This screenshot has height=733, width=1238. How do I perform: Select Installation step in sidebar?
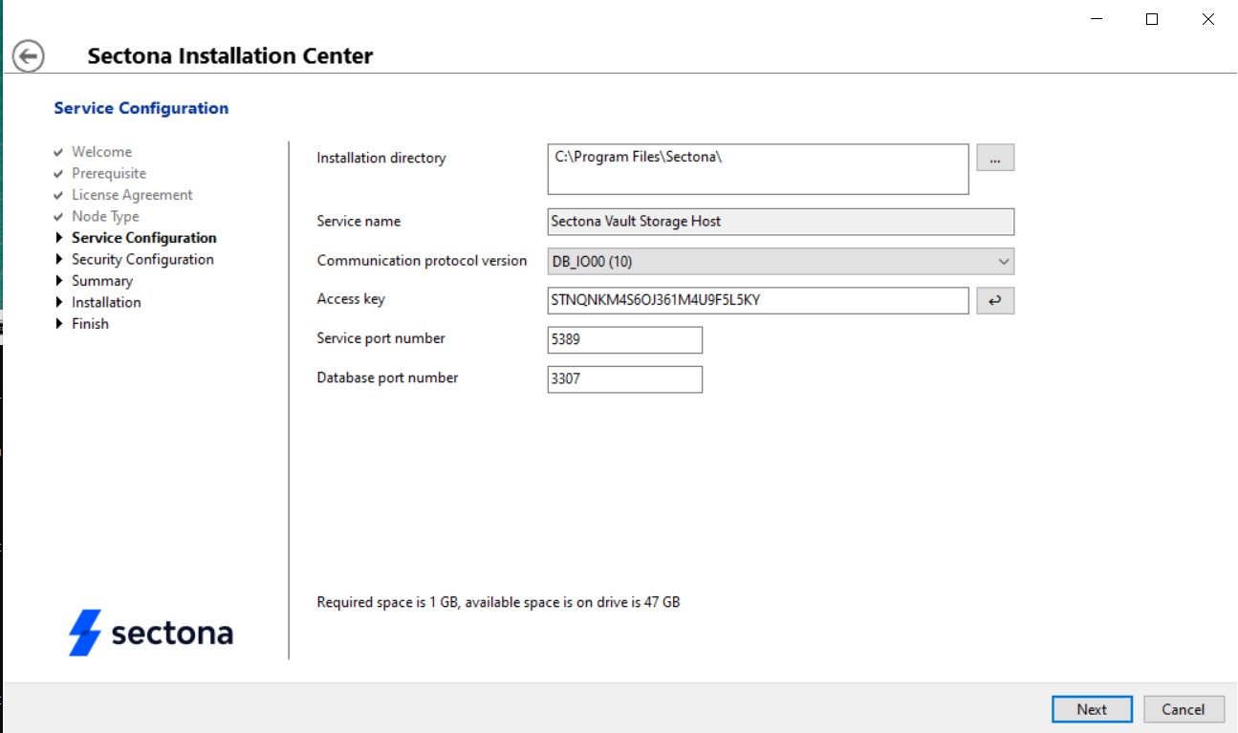(106, 302)
